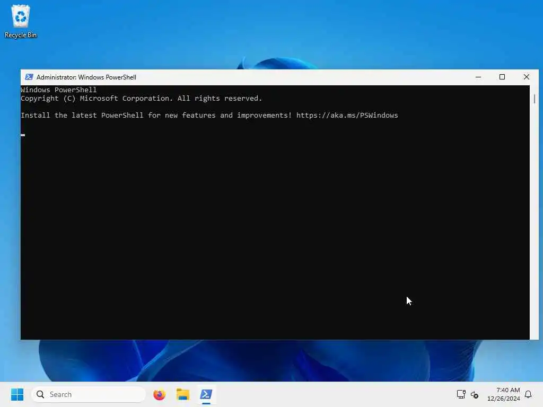Screen dimensions: 543x407
Task: Click the muted volume tray icon
Action: pyautogui.click(x=475, y=394)
